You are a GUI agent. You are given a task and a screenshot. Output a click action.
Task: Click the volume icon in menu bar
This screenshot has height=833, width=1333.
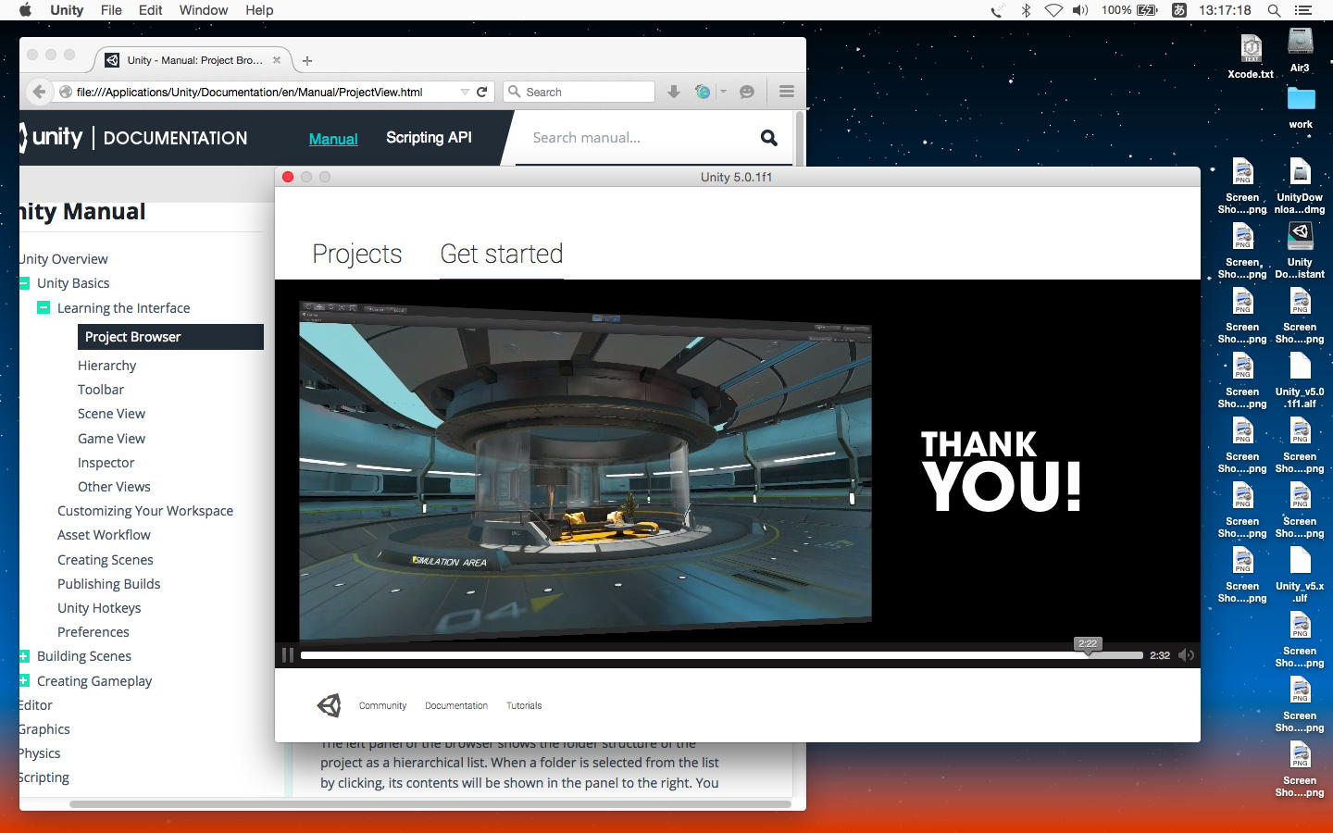[x=1080, y=10]
